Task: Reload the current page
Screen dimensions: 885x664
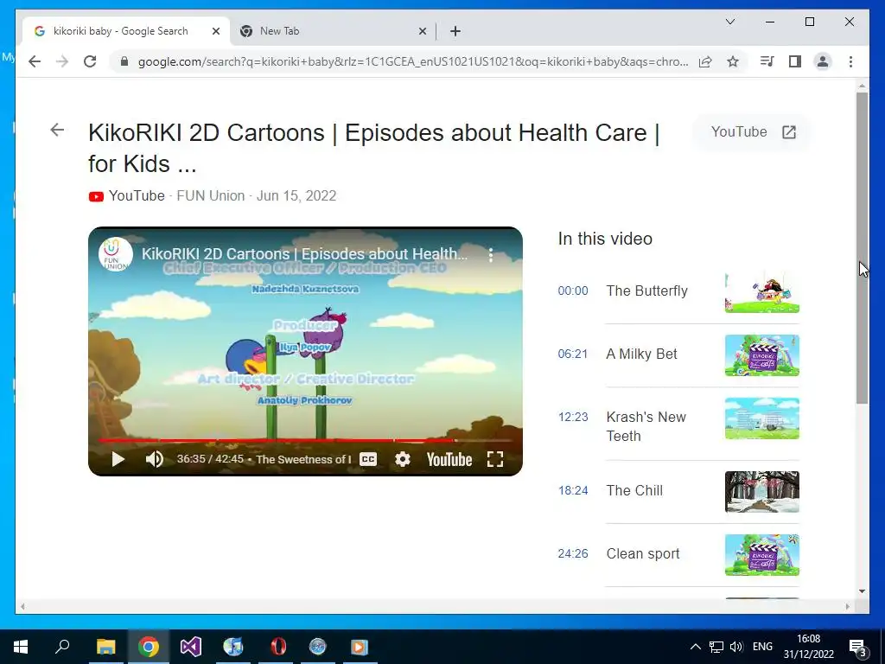Action: point(90,61)
